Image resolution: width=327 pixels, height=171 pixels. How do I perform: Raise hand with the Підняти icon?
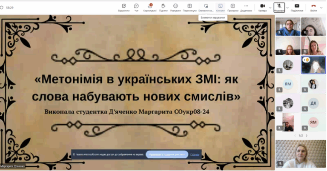coord(163,7)
